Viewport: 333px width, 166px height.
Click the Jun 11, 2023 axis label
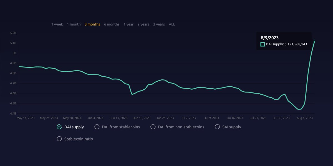point(119,118)
